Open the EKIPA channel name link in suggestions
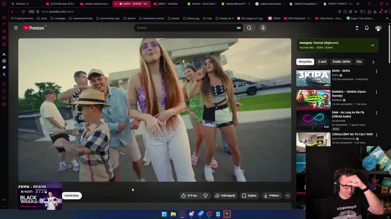This screenshot has height=219, width=391. click(335, 75)
